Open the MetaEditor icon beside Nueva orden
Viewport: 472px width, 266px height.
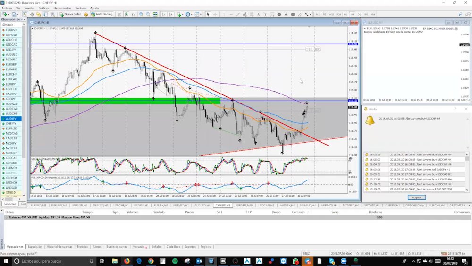pos(86,14)
